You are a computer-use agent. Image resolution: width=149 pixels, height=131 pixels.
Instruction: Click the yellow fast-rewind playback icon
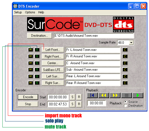pos(104,95)
